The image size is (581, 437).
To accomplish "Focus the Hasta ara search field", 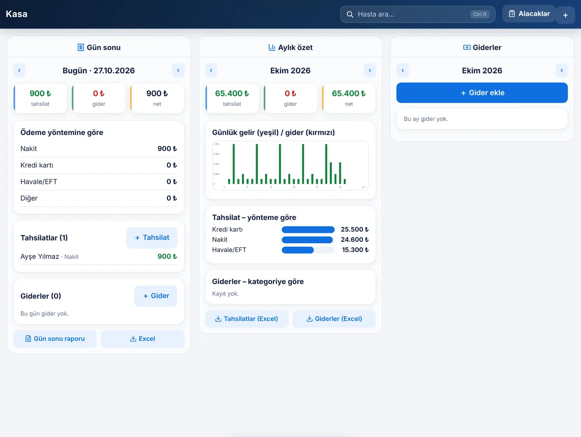I will click(x=418, y=15).
